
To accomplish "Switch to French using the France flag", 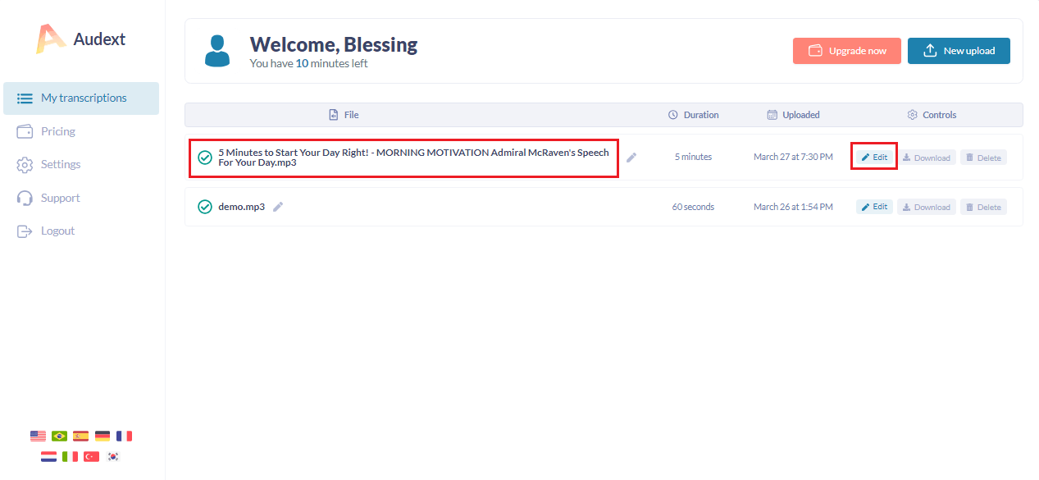I will click(x=124, y=436).
